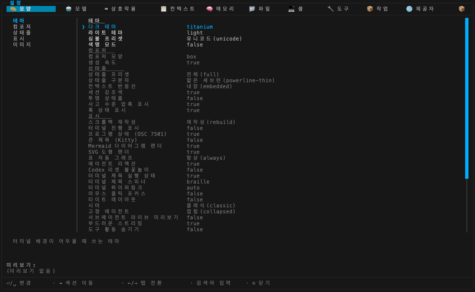Change 컨텍스트 반응선 내장(embedded) value
475x292 pixels.
[x=209, y=86]
